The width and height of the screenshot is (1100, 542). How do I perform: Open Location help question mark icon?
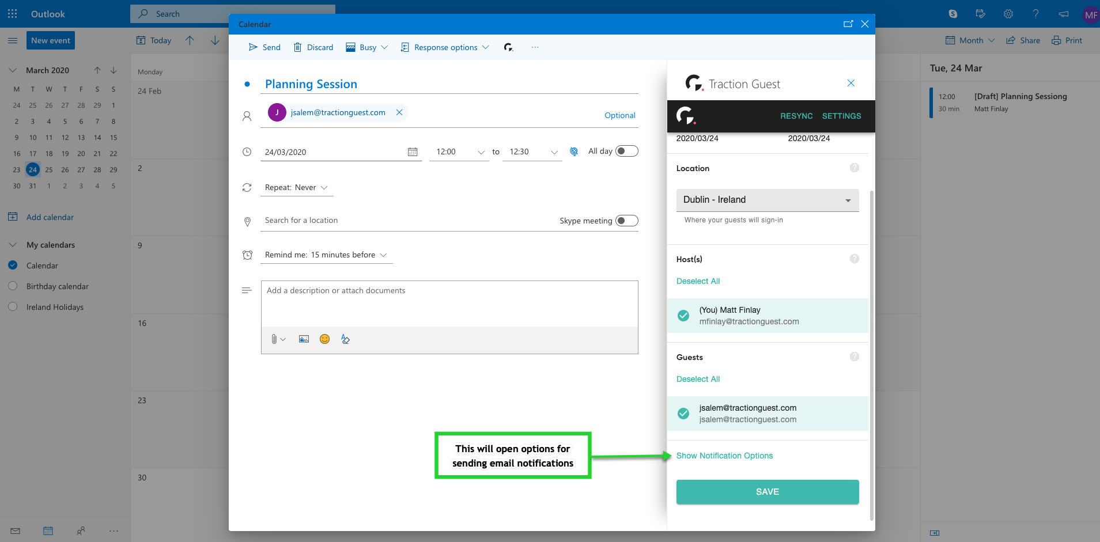click(855, 168)
